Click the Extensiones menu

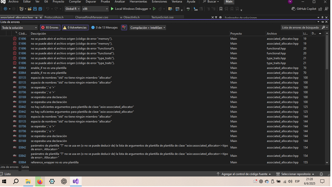coord(160,2)
